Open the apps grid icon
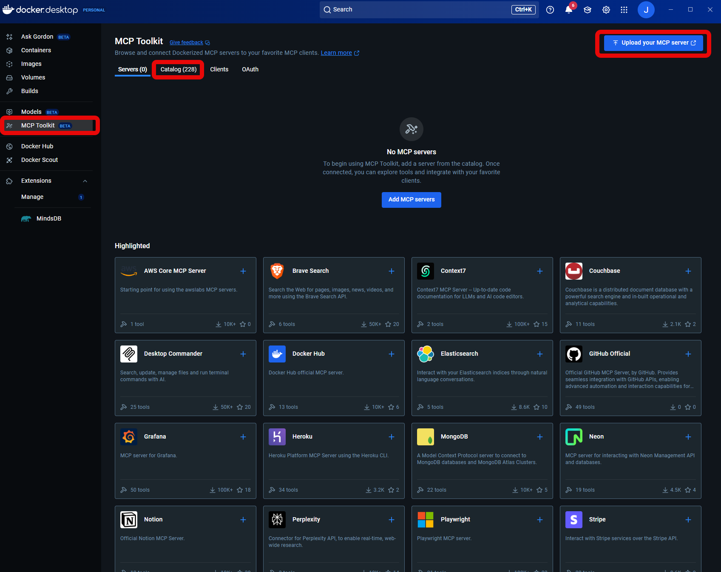The height and width of the screenshot is (572, 721). pos(624,10)
